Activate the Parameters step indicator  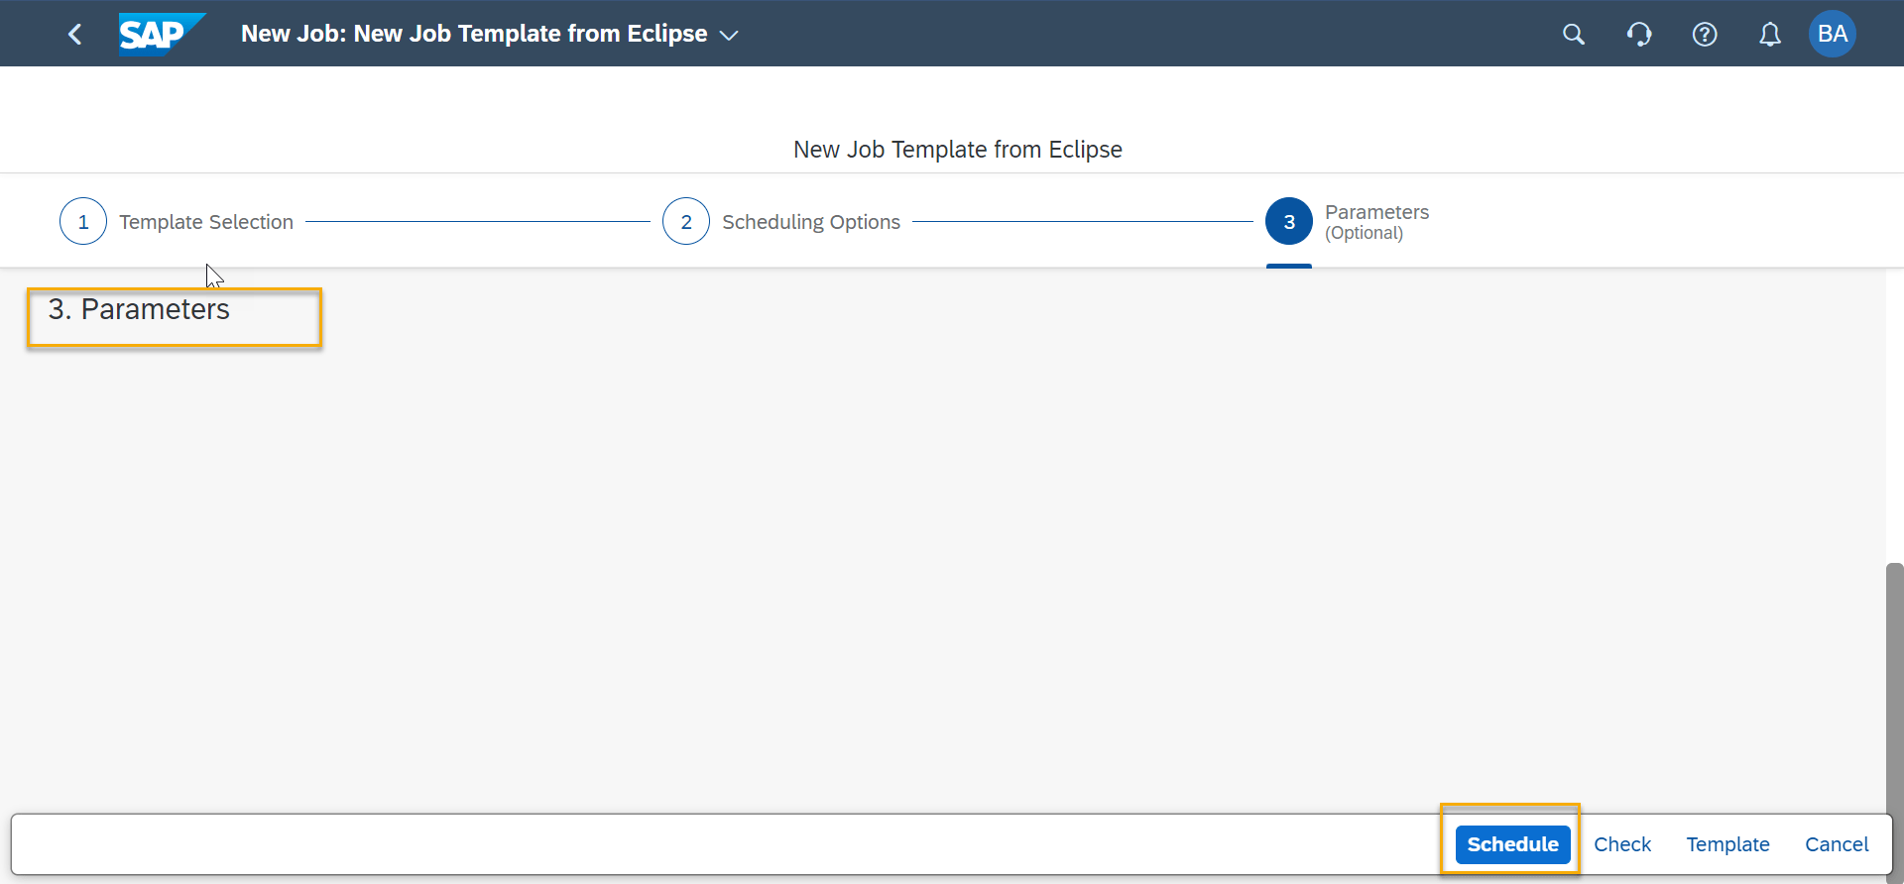tap(1376, 211)
